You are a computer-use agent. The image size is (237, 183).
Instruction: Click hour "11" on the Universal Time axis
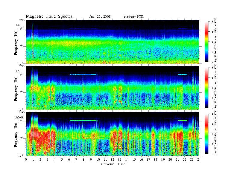pos(105,160)
